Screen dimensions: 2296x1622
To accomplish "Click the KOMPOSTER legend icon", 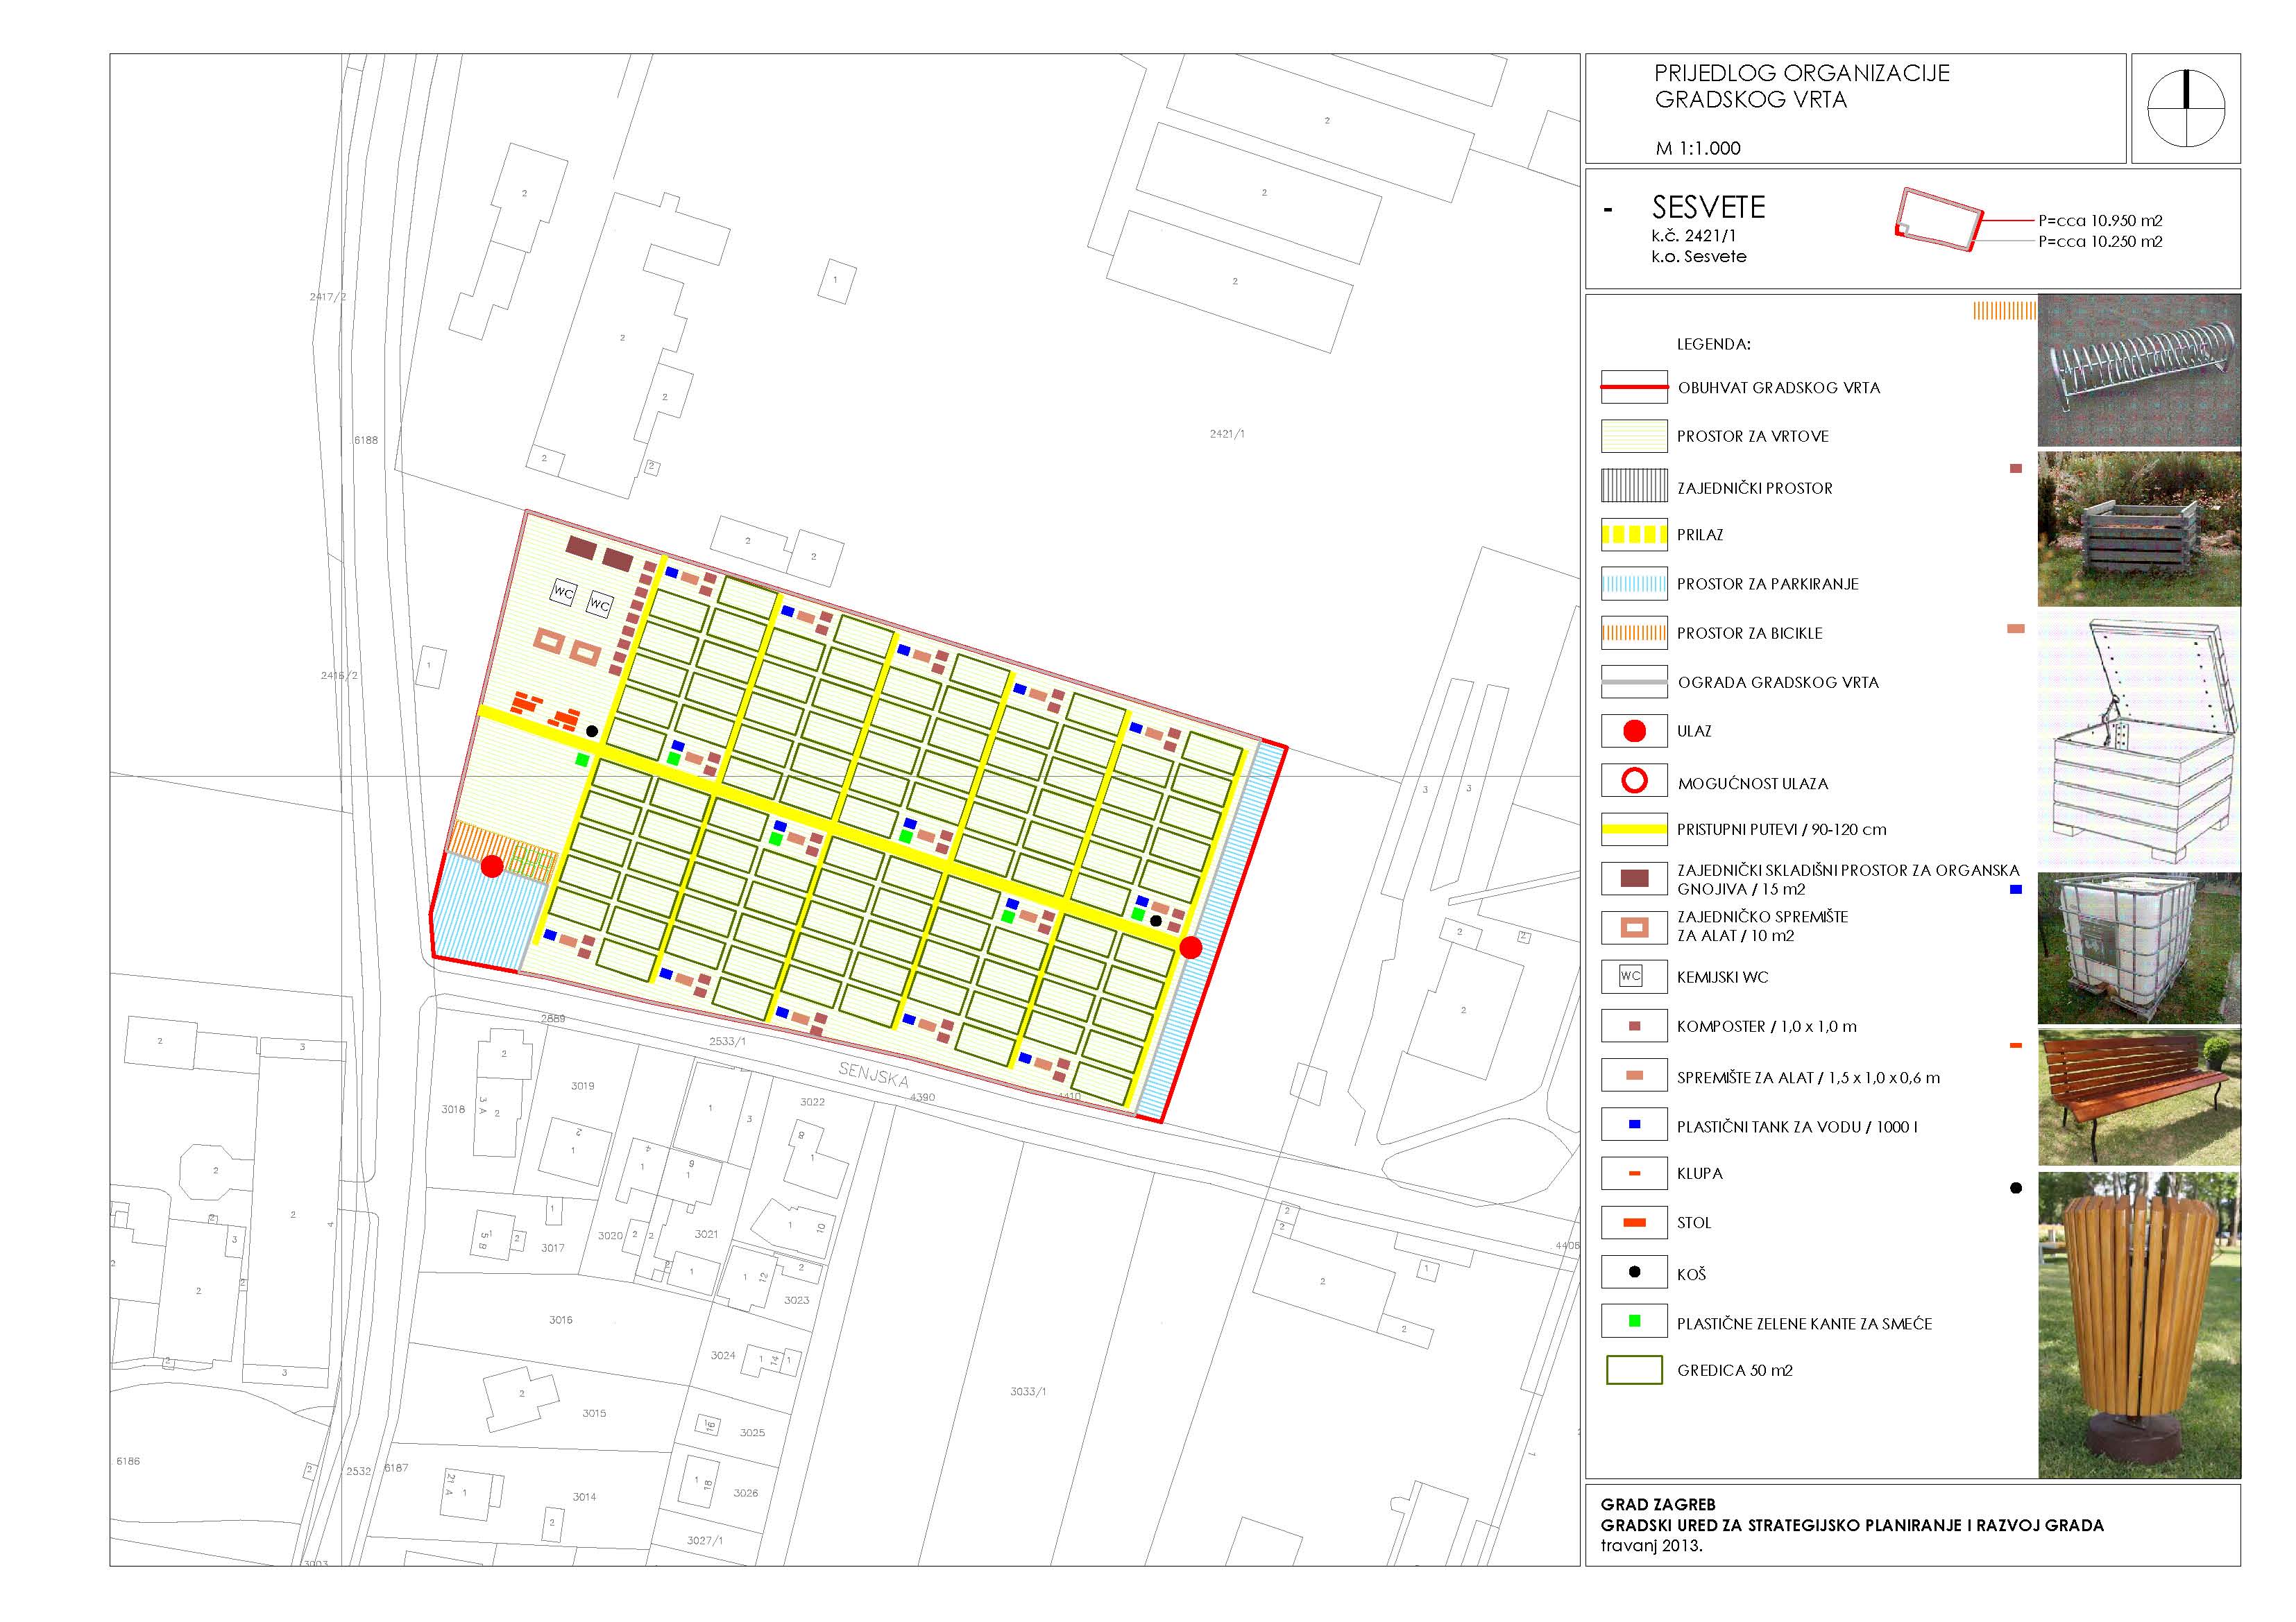I will 1634,1026.
